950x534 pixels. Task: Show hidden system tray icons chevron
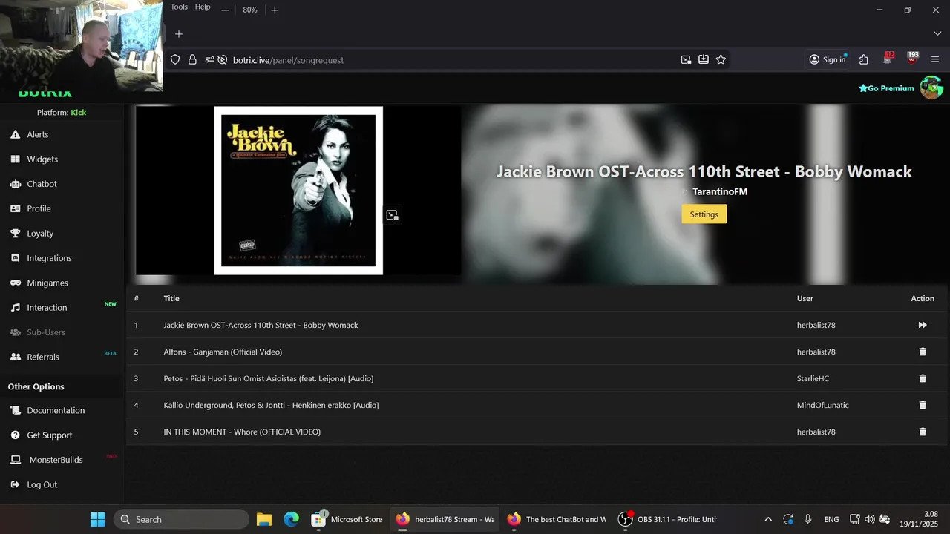(x=768, y=519)
